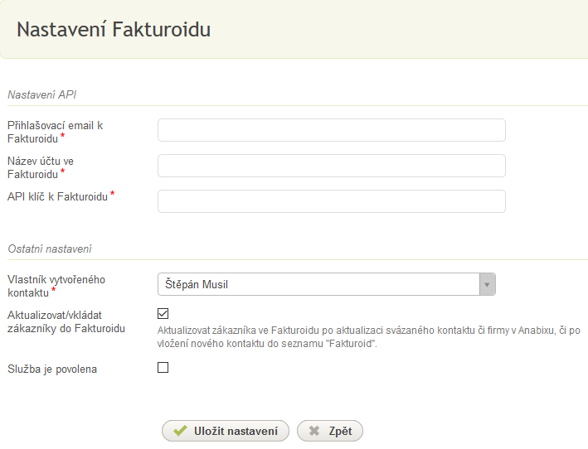Screen dimensions: 588x449
Task: Click the dropdown arrow next to Štěpán Musil
Action: 487,285
